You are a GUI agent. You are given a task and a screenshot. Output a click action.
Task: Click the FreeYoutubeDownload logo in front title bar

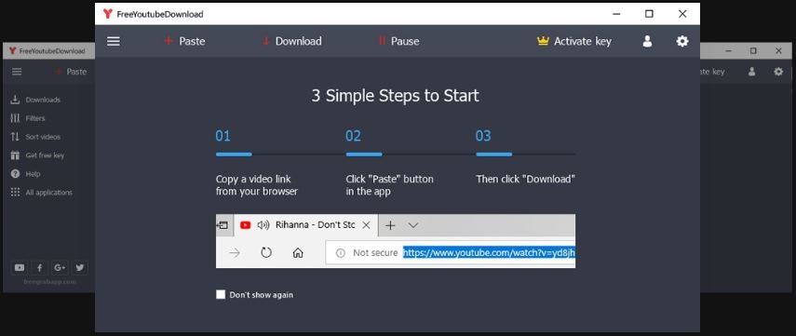pos(108,14)
